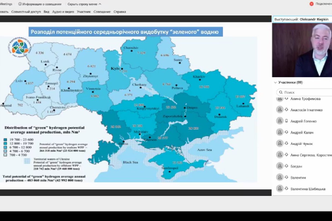Collapse menu bar using the up chevron
Screen dimensions: 332x221
[x=100, y=4]
